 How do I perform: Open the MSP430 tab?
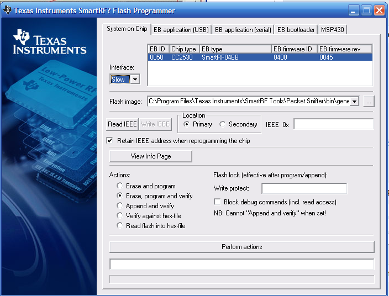(332, 30)
